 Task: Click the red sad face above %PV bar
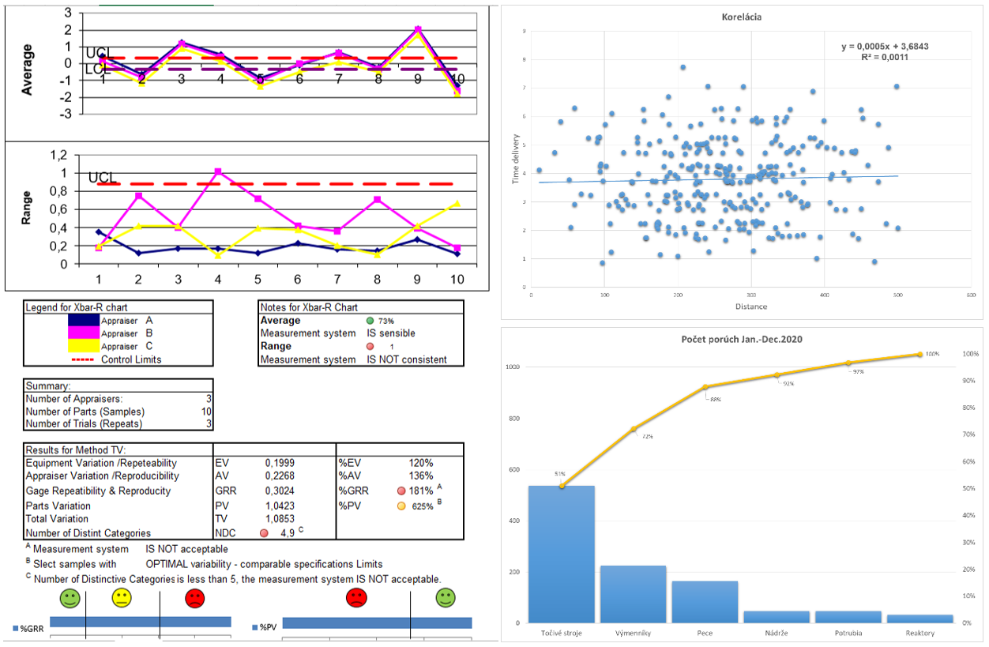[356, 598]
